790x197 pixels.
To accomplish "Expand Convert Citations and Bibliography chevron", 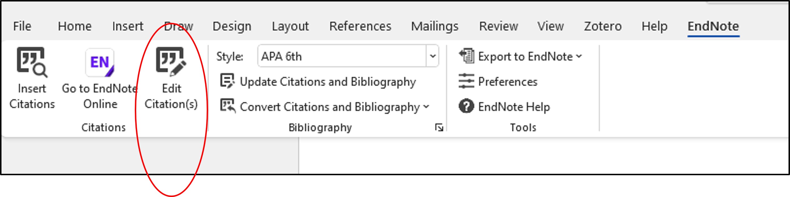I will click(x=426, y=106).
